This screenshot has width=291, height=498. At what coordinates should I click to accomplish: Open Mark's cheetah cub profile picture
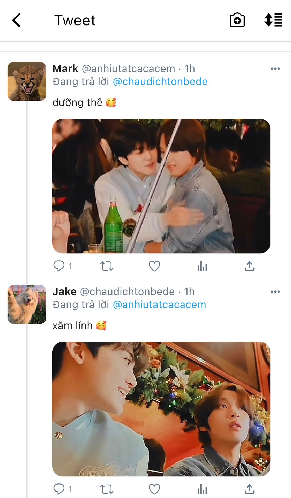tap(27, 81)
